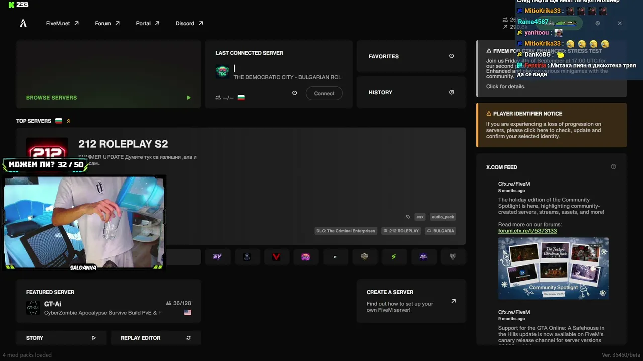
Task: Select the purple New World server icon
Action: (x=423, y=257)
